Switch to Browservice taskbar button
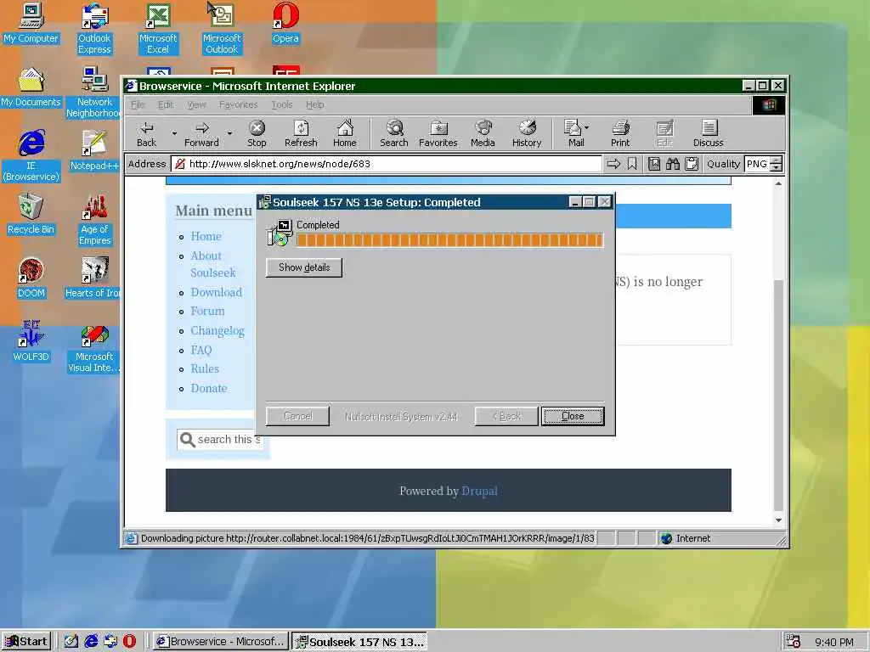The height and width of the screenshot is (652, 870). pos(221,642)
